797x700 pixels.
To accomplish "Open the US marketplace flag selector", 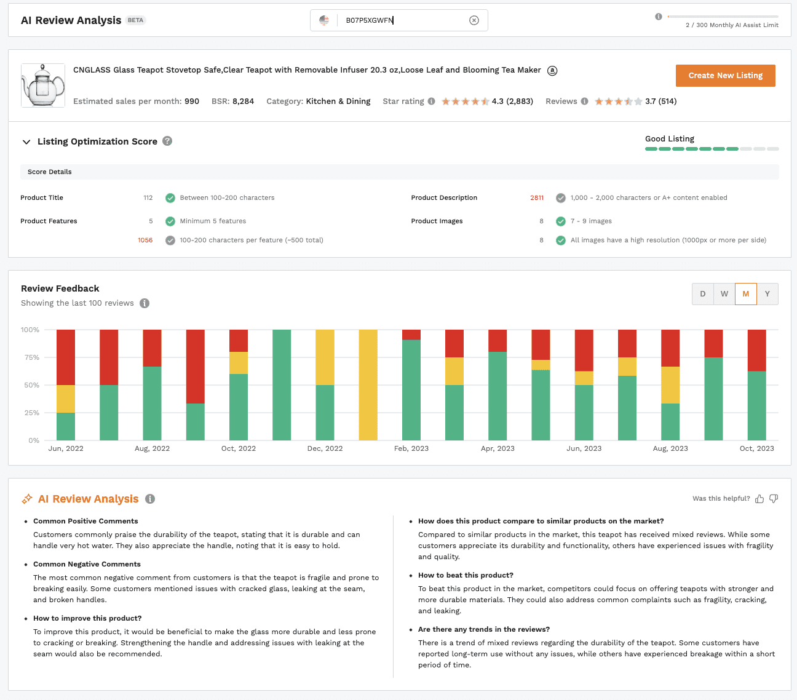I will pyautogui.click(x=324, y=20).
